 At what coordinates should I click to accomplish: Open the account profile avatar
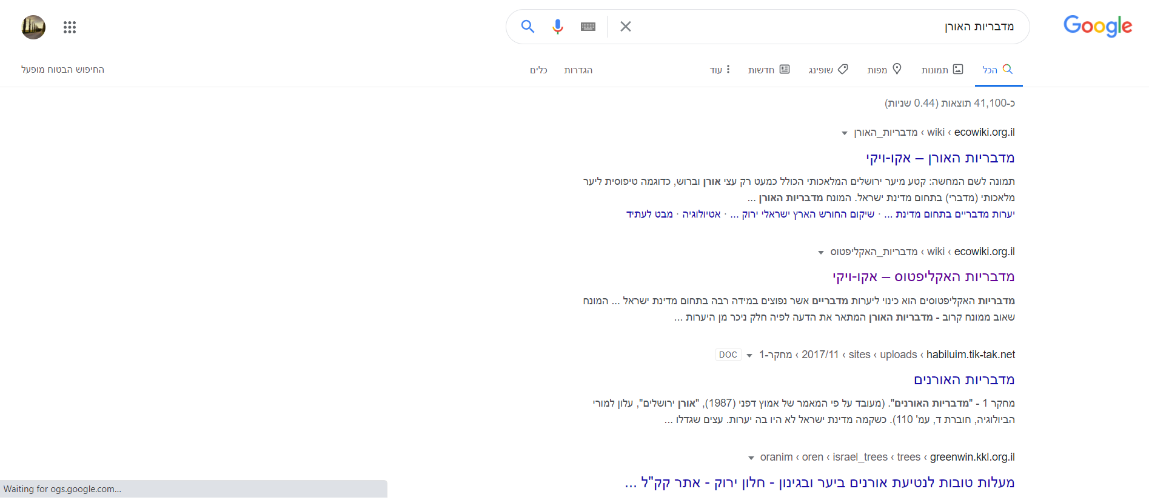(x=33, y=27)
